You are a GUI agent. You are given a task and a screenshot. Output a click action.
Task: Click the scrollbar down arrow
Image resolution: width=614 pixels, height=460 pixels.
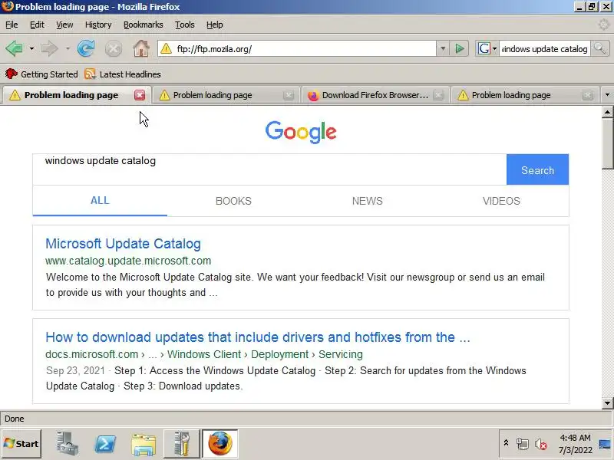point(607,403)
